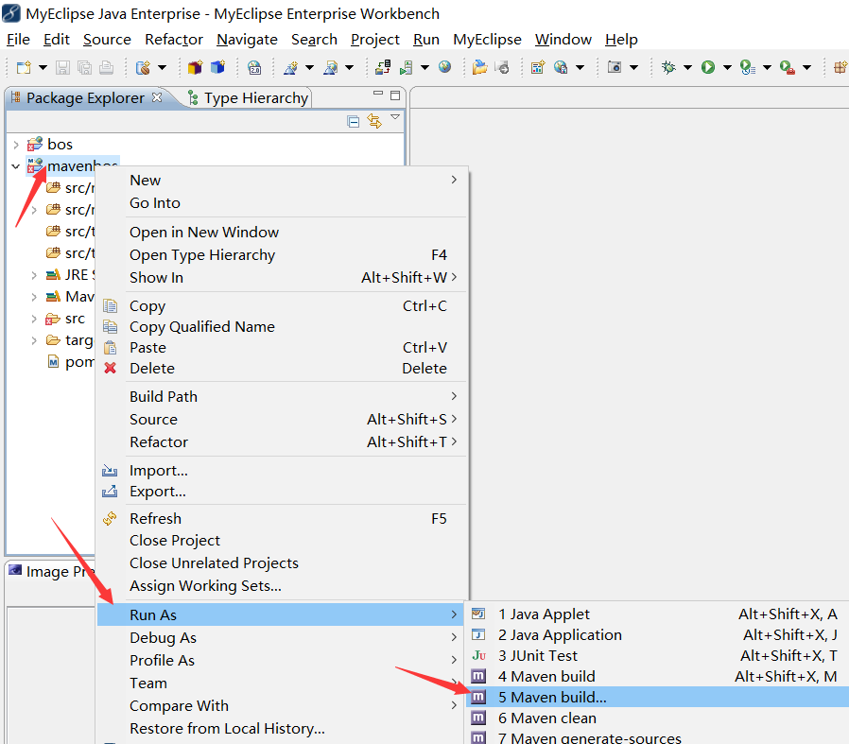Click the Collapse All icon in Package Explorer
Image resolution: width=849 pixels, height=744 pixels.
coord(353,121)
